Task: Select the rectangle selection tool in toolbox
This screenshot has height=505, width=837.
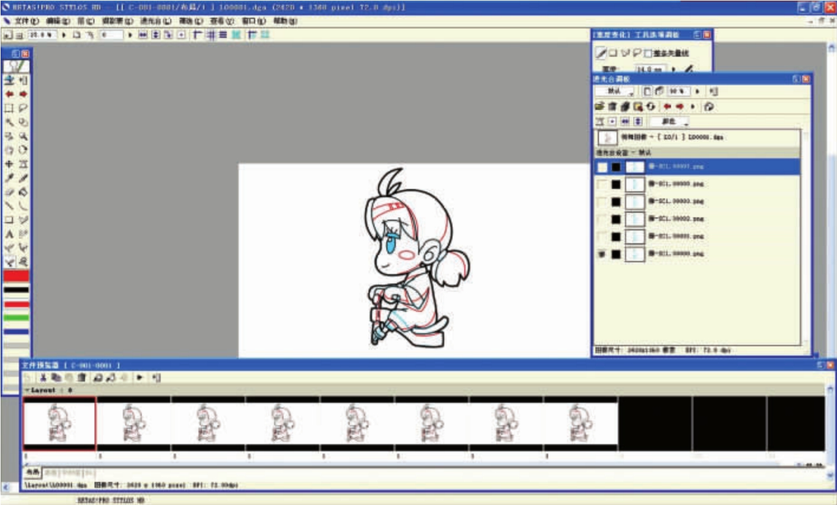Action: (x=9, y=108)
